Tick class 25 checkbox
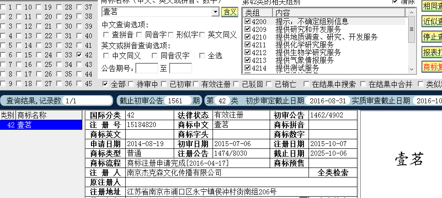The height and width of the screenshot is (198, 442). pos(39,65)
